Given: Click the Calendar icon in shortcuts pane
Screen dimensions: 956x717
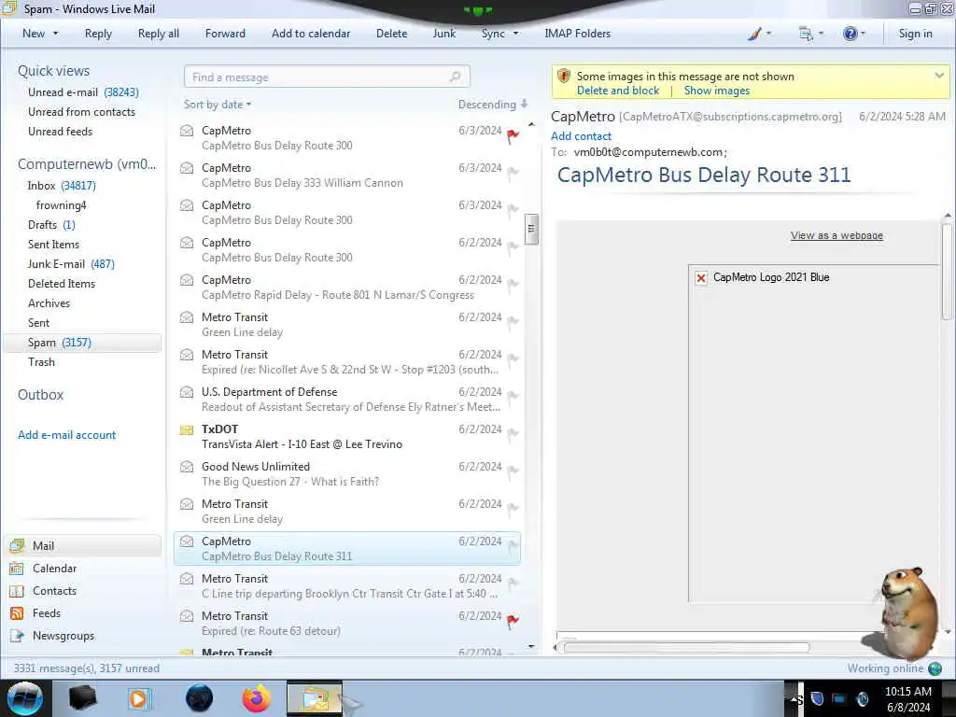Looking at the screenshot, I should (x=17, y=569).
